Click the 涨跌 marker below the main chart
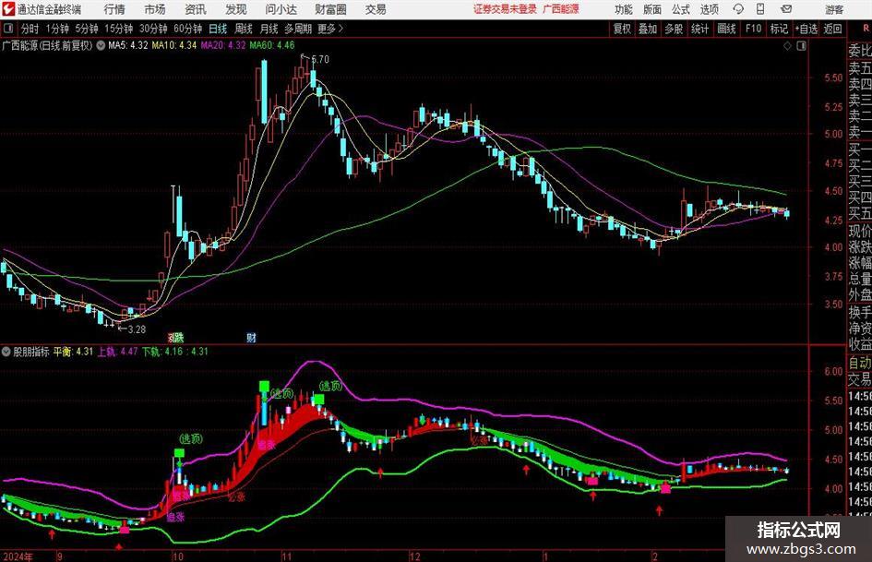Viewport: 872px width, 562px height. point(175,337)
